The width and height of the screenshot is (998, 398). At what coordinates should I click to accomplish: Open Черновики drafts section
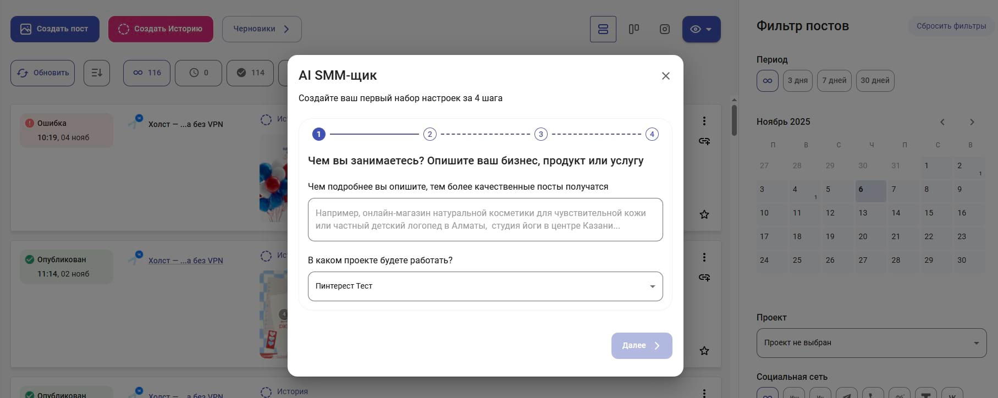(261, 29)
